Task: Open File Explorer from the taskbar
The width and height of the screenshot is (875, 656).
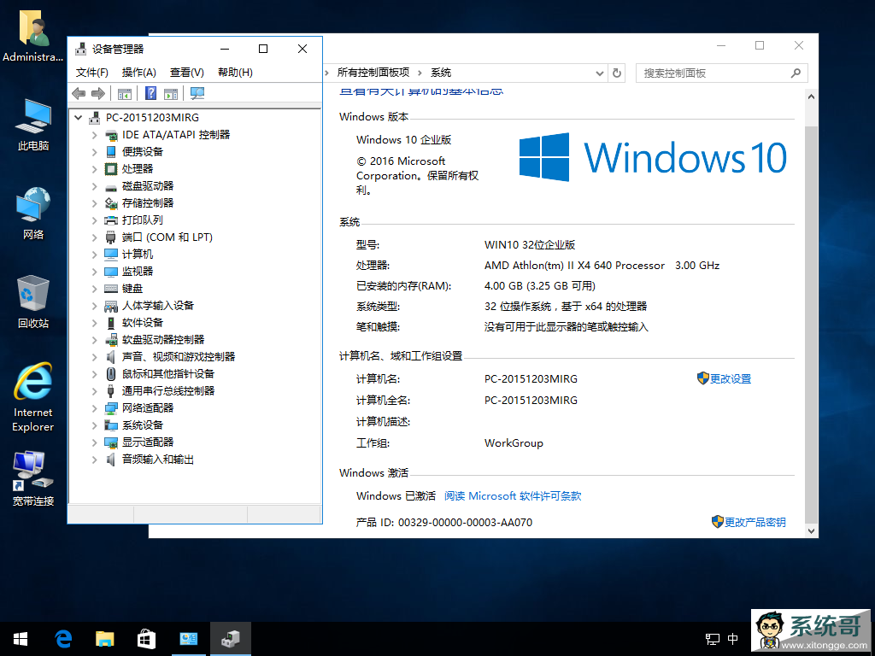Action: [x=105, y=639]
